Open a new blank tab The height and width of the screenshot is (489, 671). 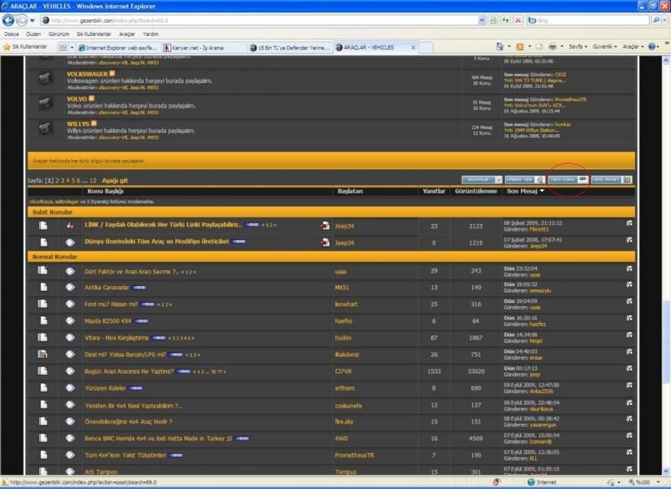click(426, 48)
